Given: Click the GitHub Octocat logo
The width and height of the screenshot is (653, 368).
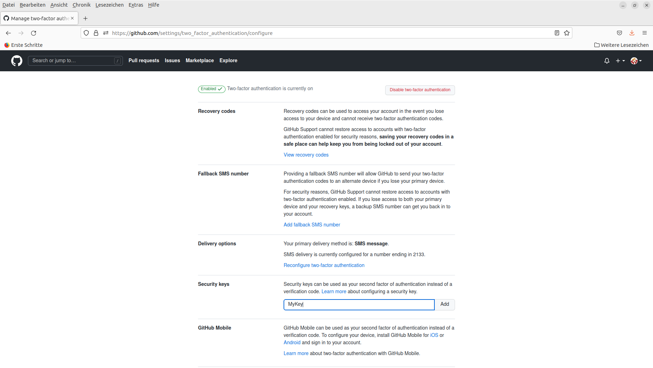Looking at the screenshot, I should coord(17,61).
